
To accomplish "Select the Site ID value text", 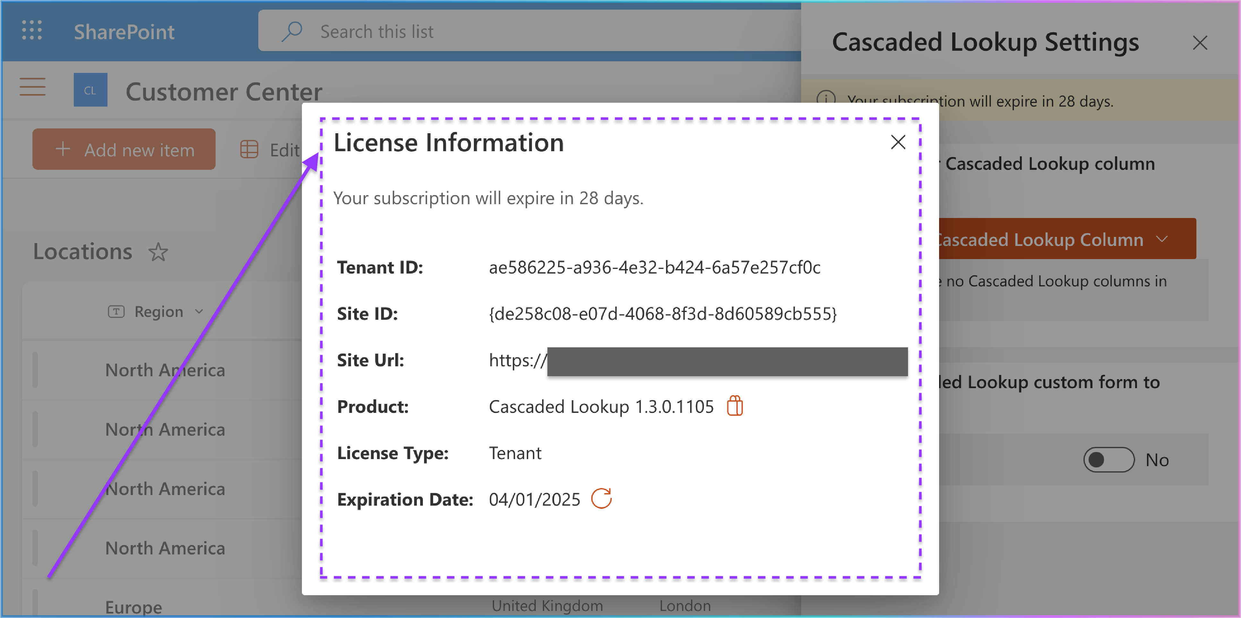I will [x=663, y=314].
